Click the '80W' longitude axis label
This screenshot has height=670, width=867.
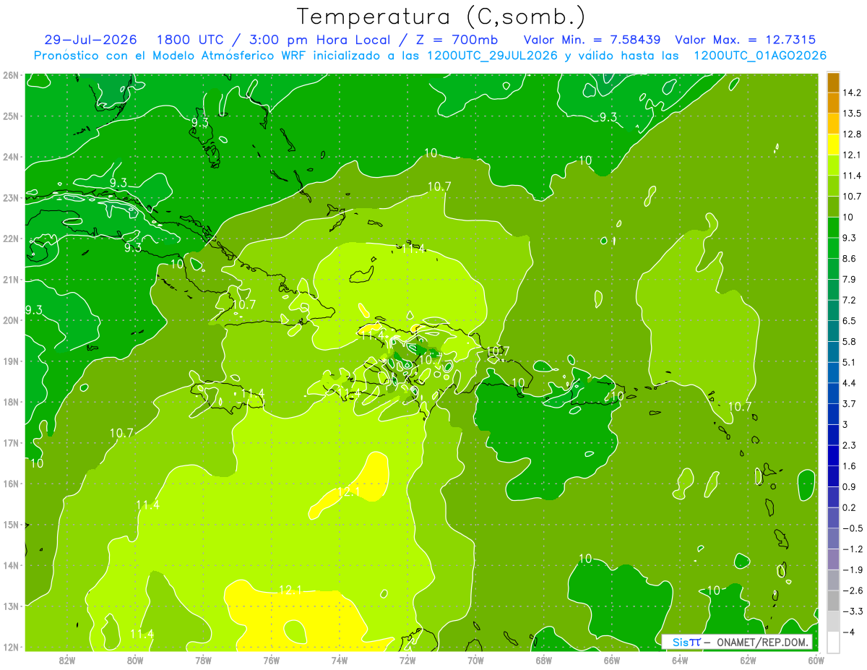tap(135, 660)
